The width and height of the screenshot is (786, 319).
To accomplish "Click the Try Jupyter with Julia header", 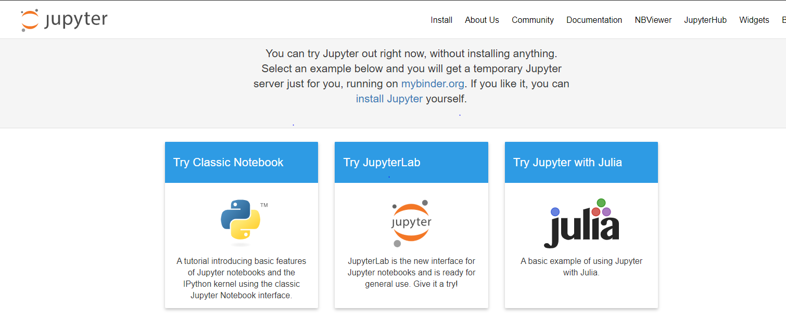I will click(581, 162).
